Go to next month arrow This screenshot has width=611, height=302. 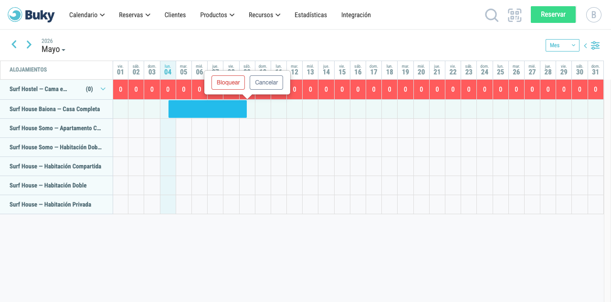tap(29, 44)
